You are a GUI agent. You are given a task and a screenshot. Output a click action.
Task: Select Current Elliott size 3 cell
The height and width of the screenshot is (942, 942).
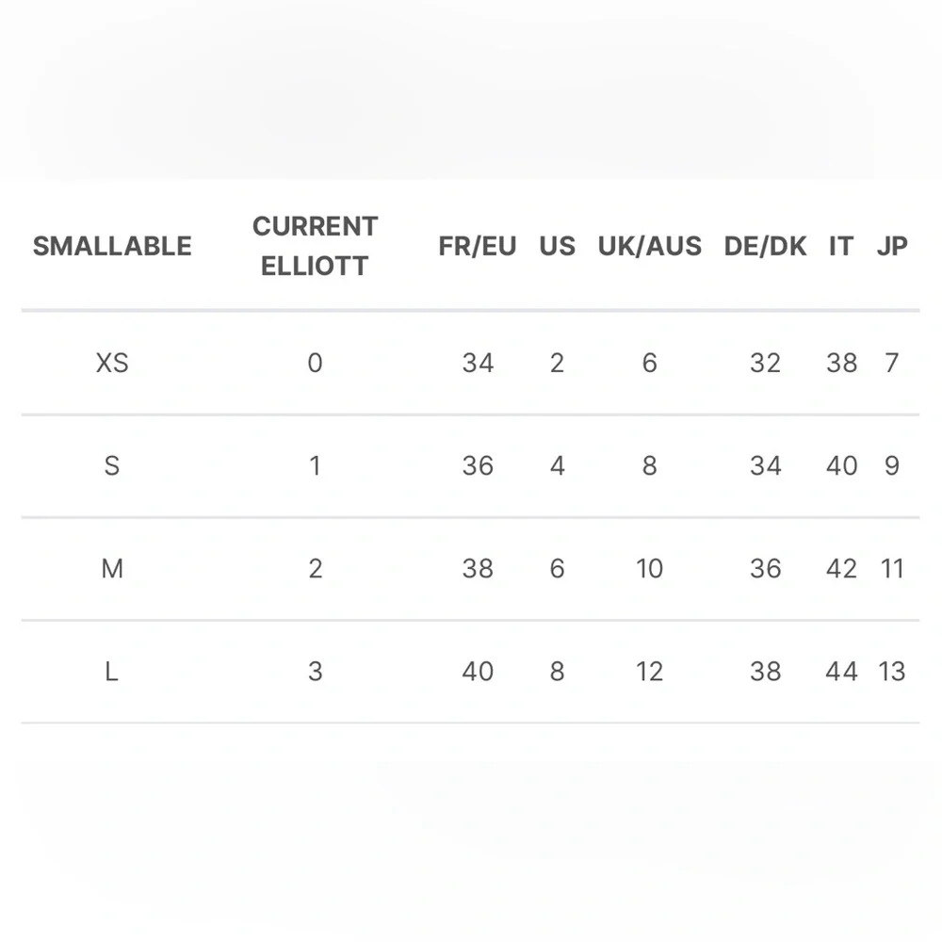(315, 672)
